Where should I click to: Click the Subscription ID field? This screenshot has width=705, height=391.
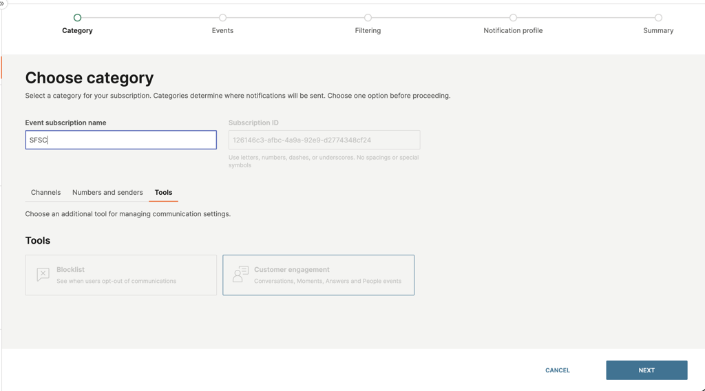click(x=324, y=140)
